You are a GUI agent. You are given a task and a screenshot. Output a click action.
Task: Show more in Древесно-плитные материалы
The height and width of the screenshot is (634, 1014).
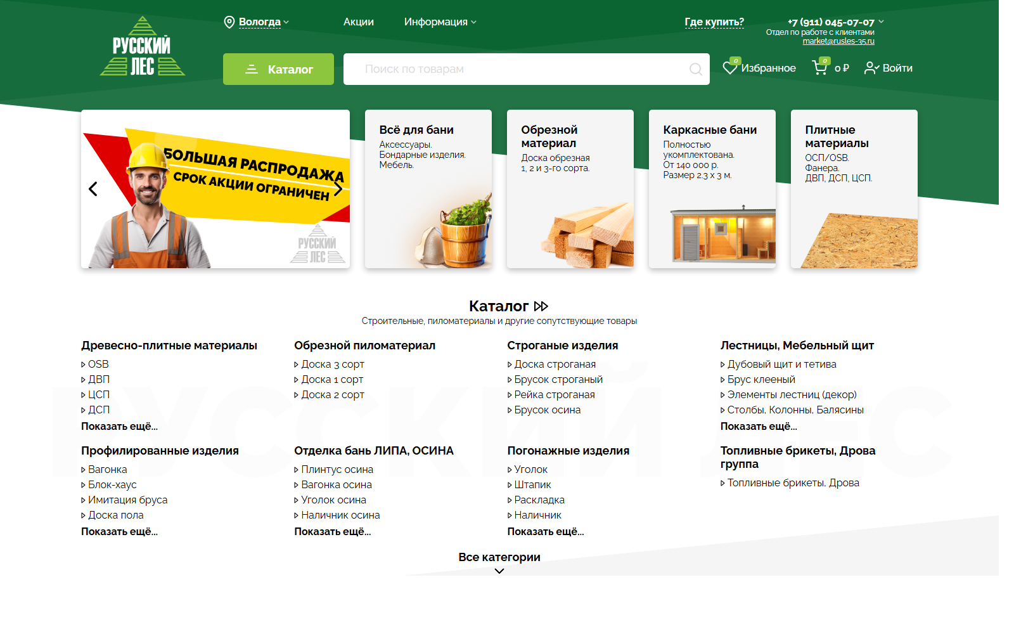click(x=119, y=426)
